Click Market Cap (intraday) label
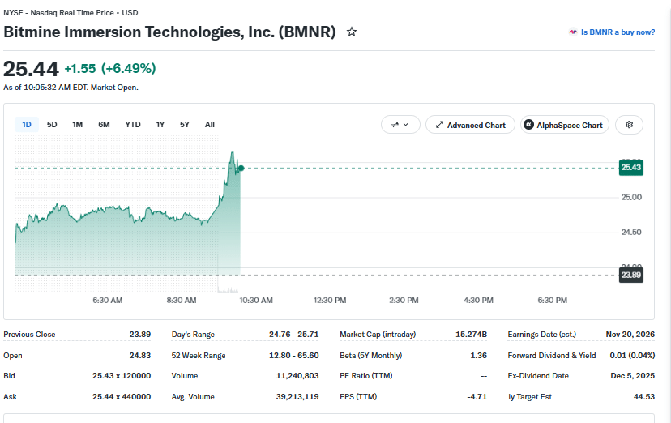The width and height of the screenshot is (671, 423). click(378, 335)
